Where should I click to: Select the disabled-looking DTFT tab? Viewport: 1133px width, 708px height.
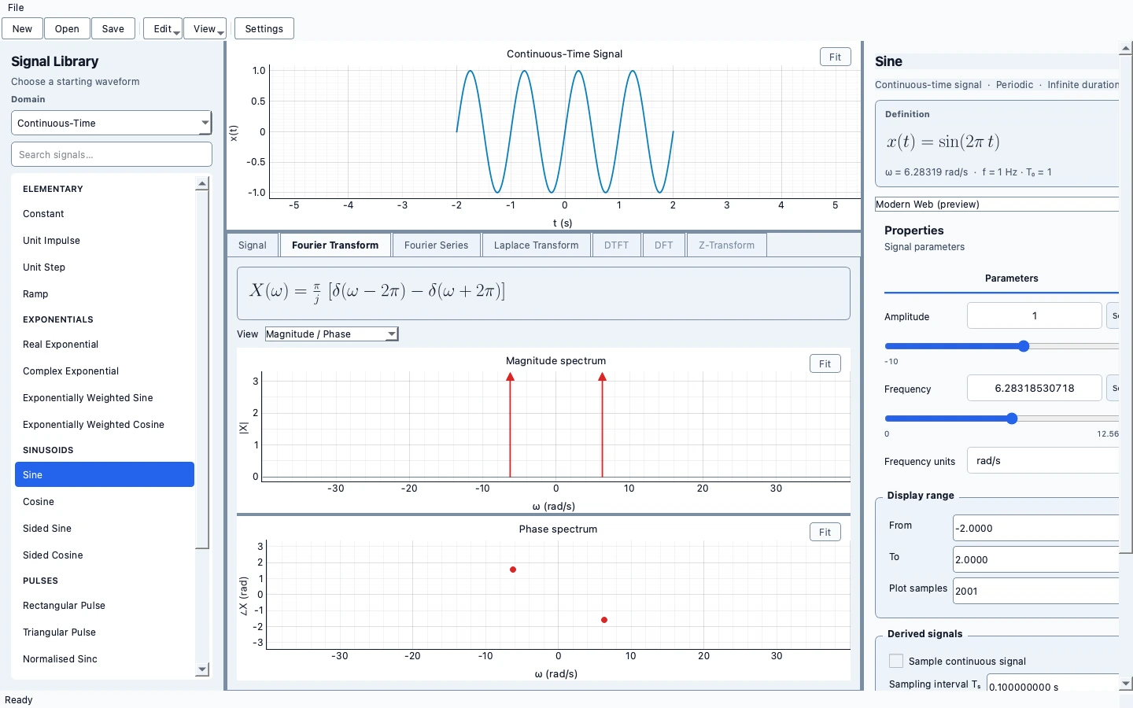616,245
